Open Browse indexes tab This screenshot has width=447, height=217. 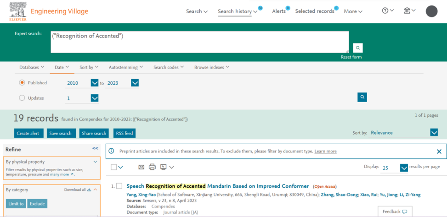click(212, 67)
